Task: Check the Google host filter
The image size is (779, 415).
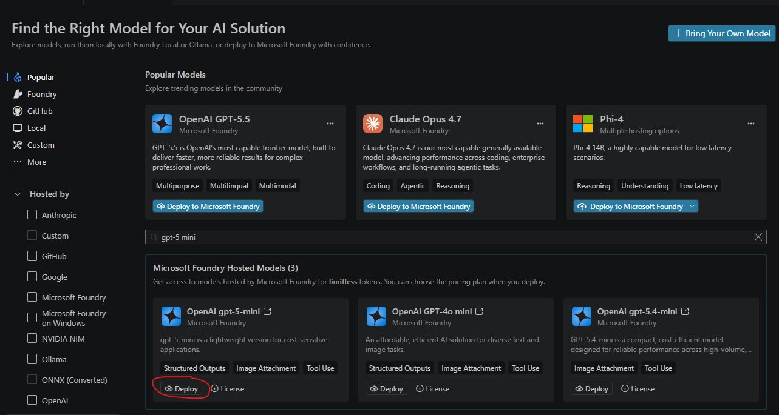Action: click(x=32, y=277)
